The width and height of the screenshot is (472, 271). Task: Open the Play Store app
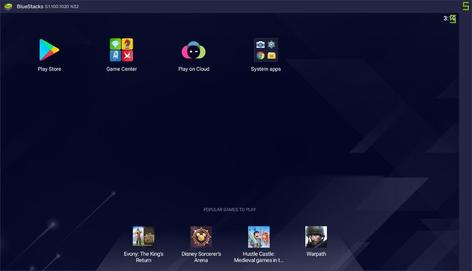click(49, 50)
